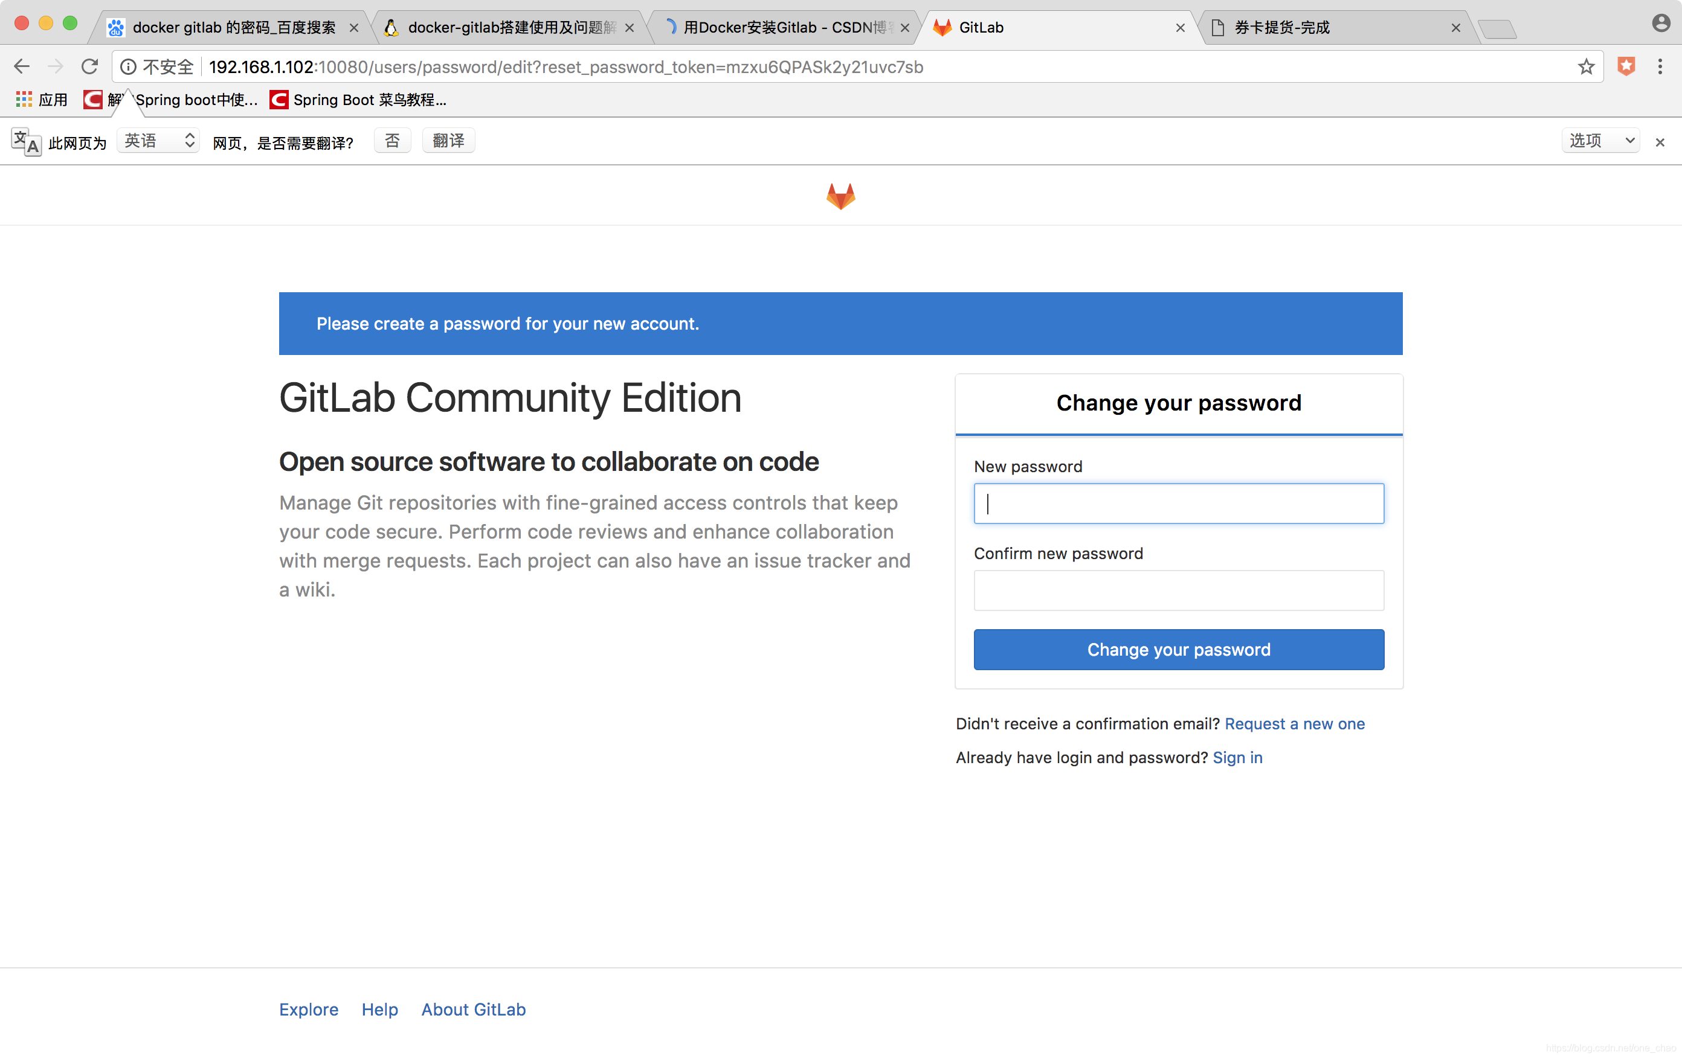
Task: Close the 券卡提货-完成 tab
Action: tap(1455, 28)
